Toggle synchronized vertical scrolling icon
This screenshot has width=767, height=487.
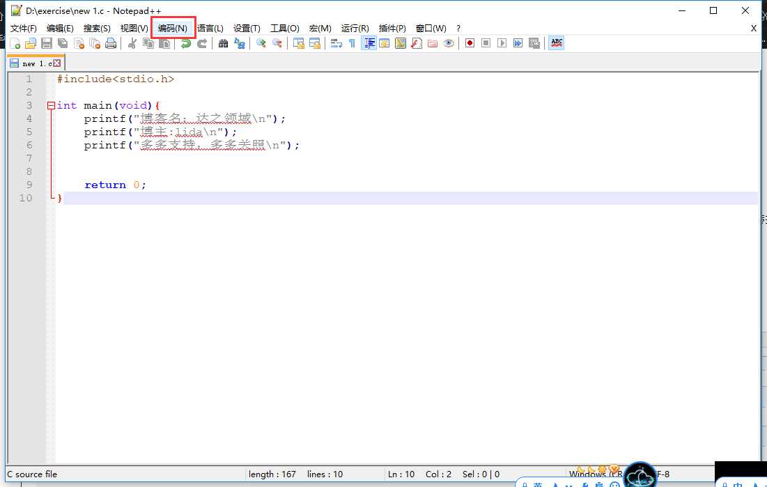[x=298, y=44]
